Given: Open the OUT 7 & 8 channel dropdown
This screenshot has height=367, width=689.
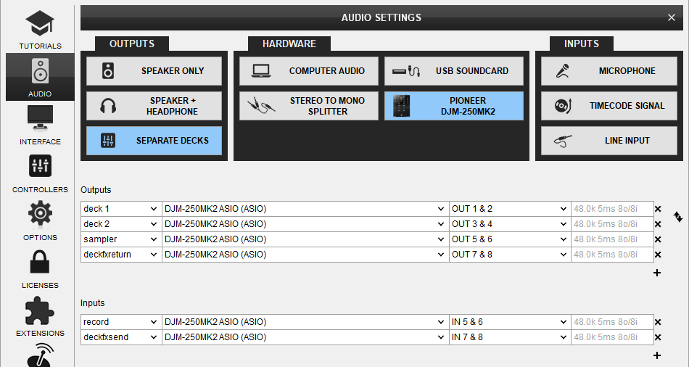Looking at the screenshot, I should point(510,255).
